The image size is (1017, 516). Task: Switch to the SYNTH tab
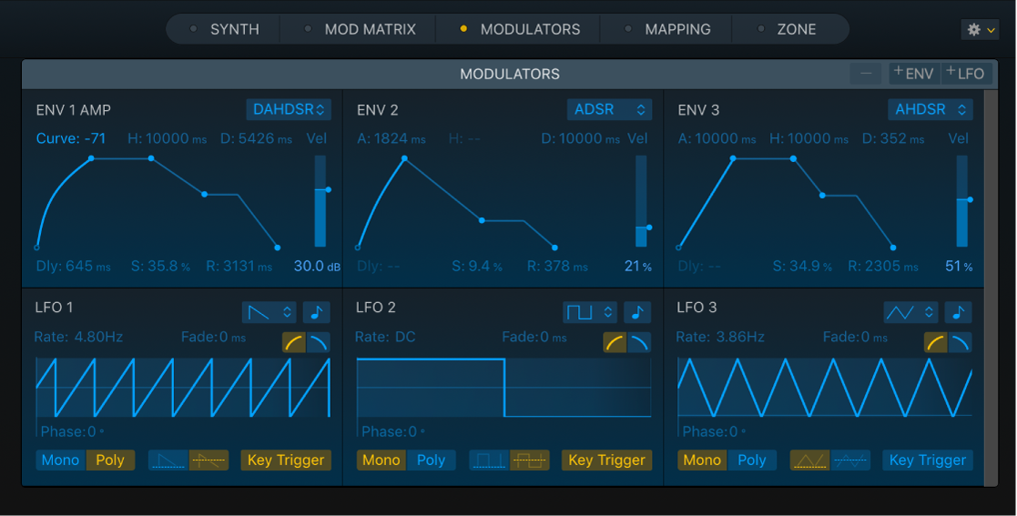point(224,29)
